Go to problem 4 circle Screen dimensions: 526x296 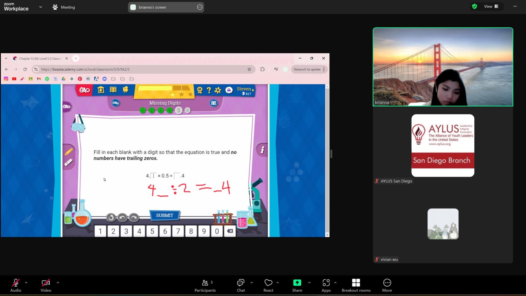(x=170, y=110)
